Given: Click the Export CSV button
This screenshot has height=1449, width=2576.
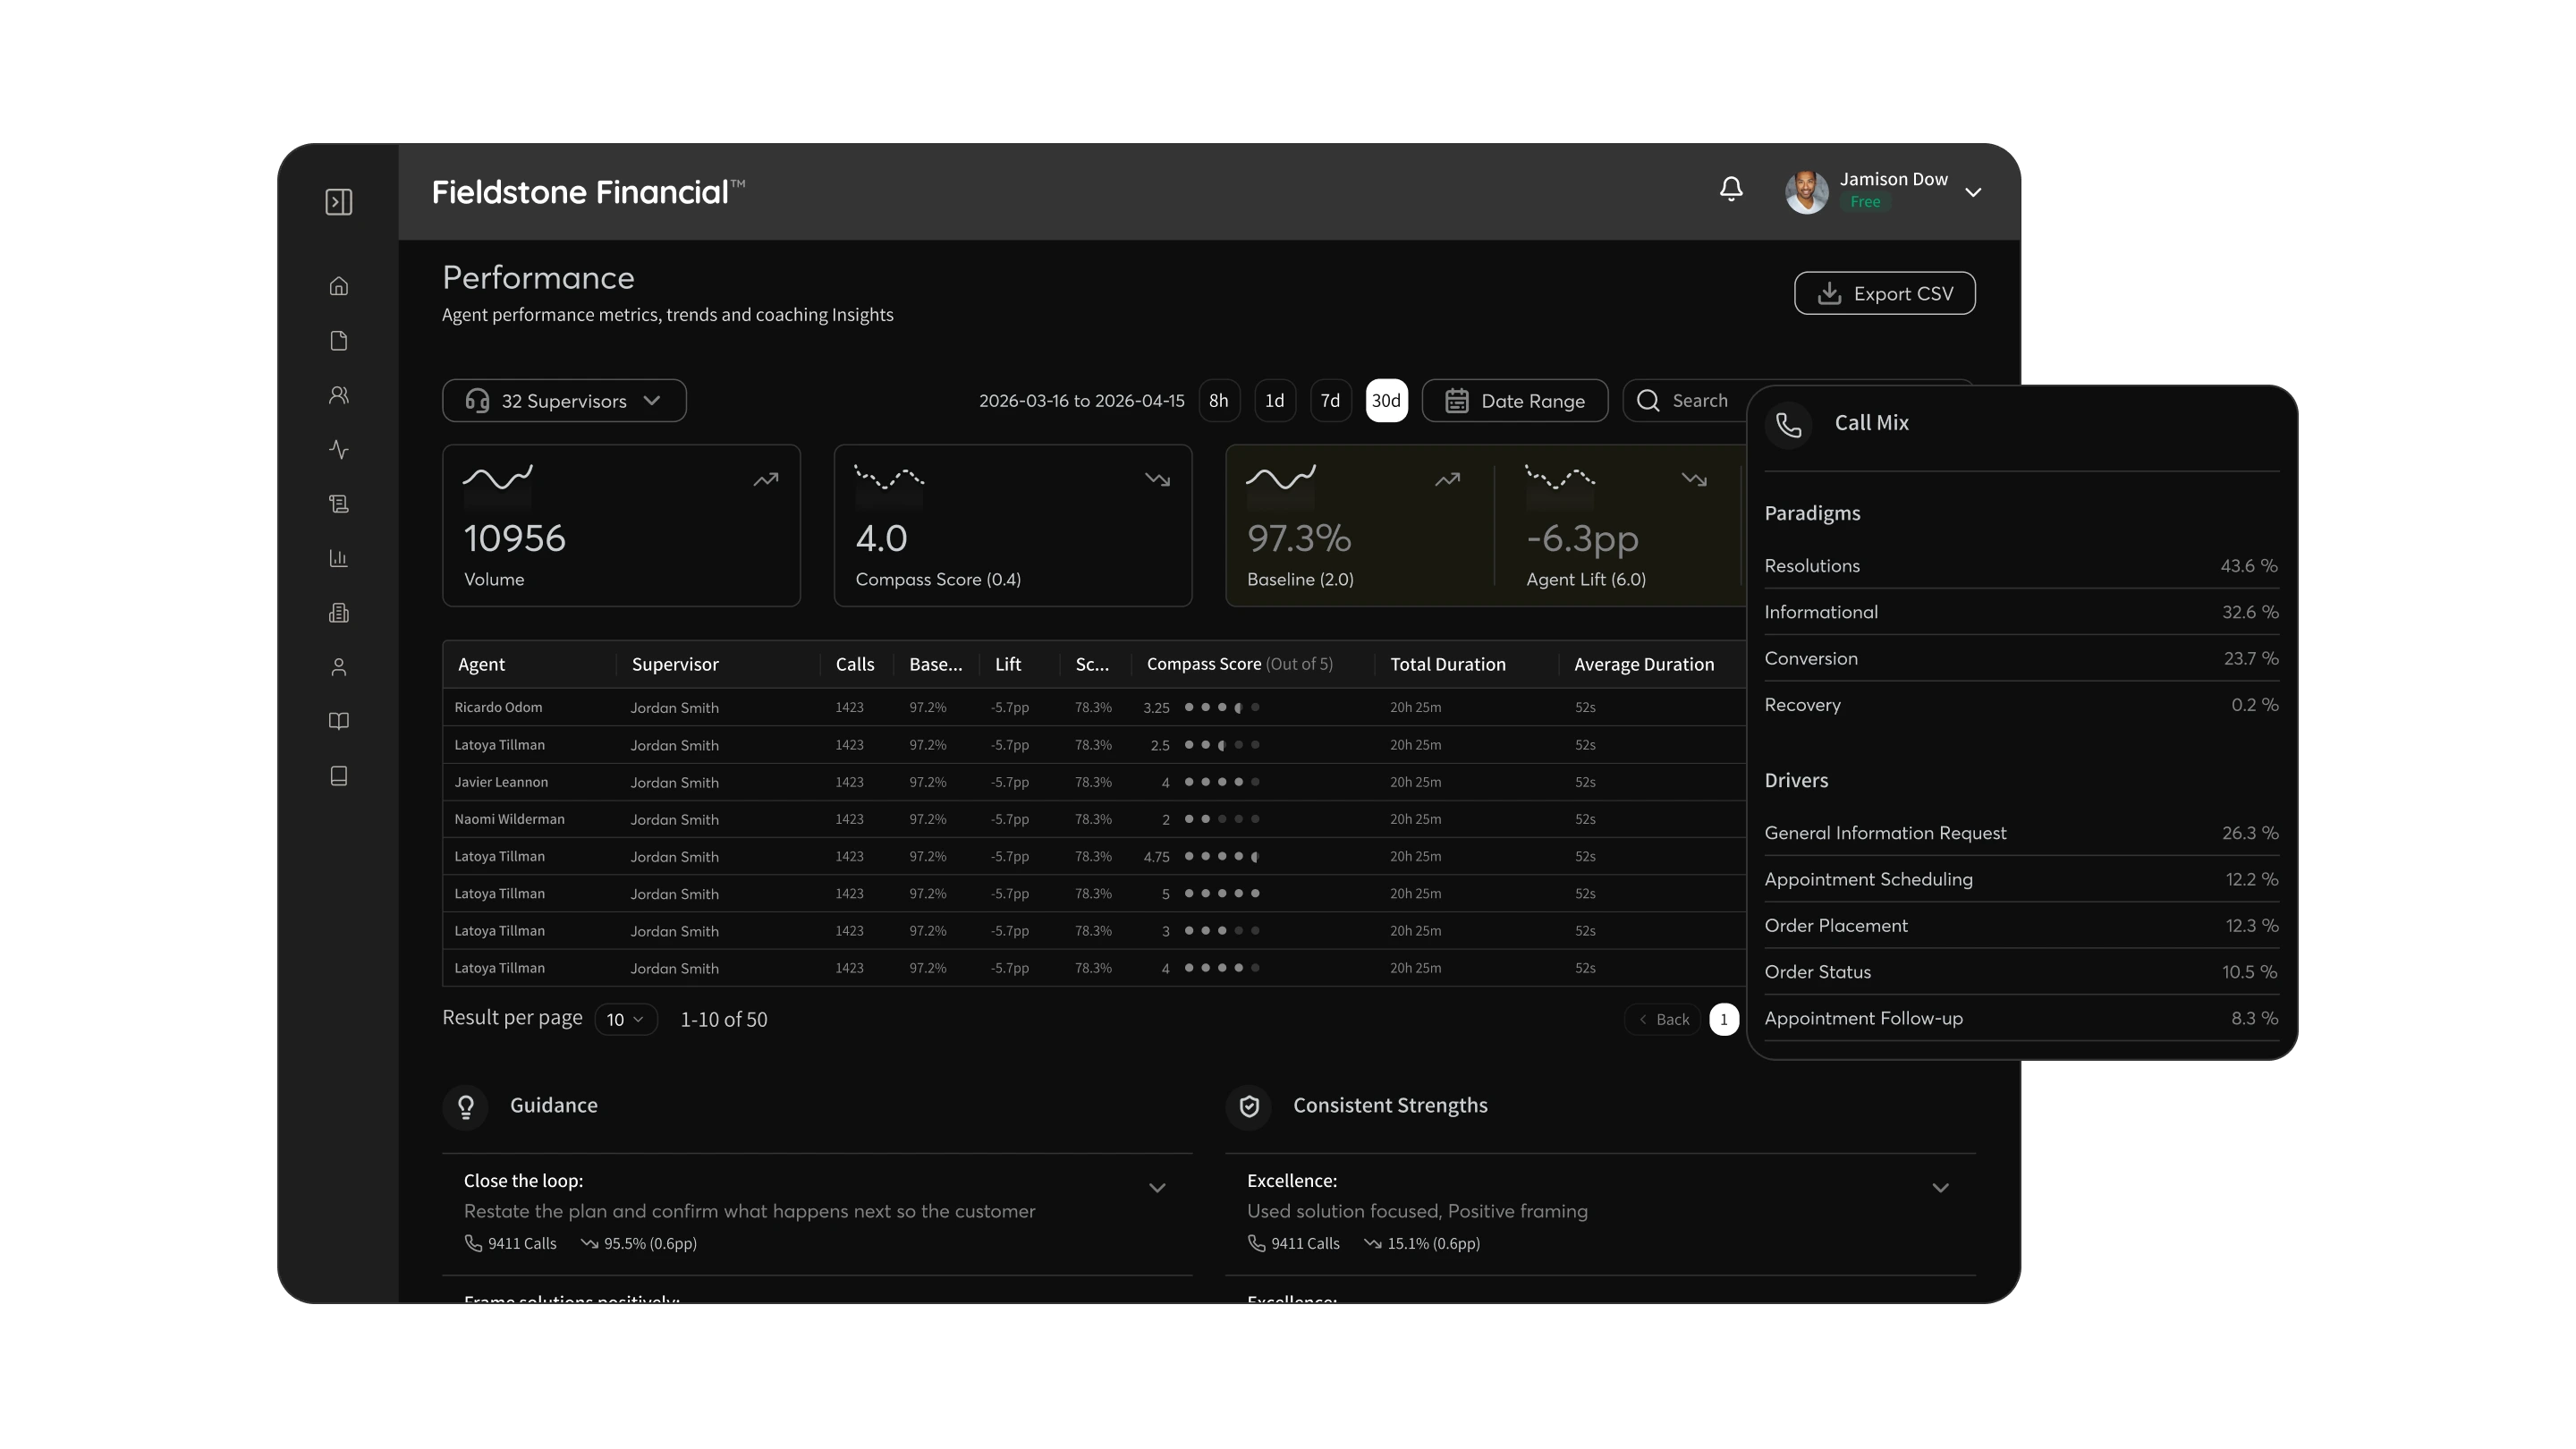Looking at the screenshot, I should [x=1884, y=293].
